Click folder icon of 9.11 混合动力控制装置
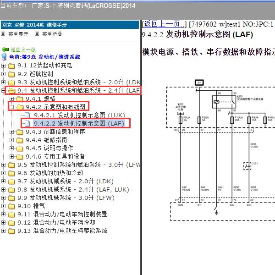The height and width of the screenshot is (275, 275). [11, 214]
